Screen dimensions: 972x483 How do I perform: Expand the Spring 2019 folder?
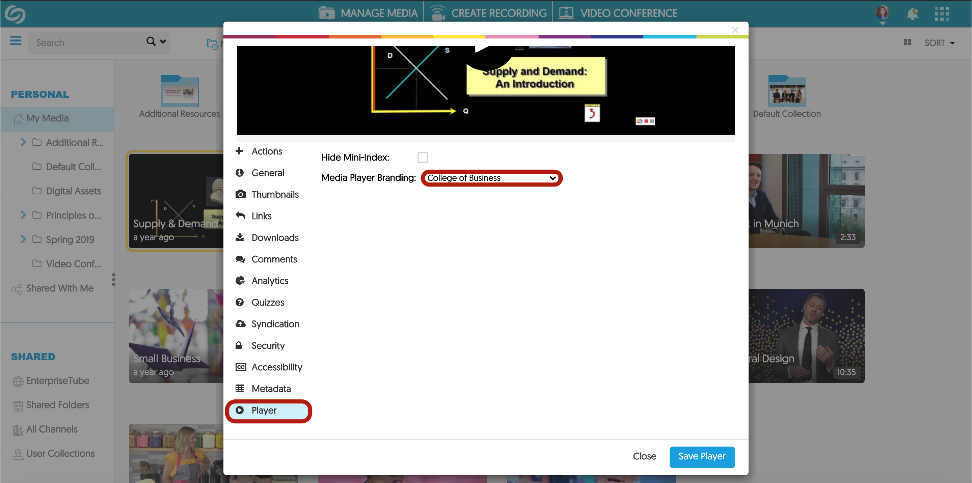pos(23,239)
